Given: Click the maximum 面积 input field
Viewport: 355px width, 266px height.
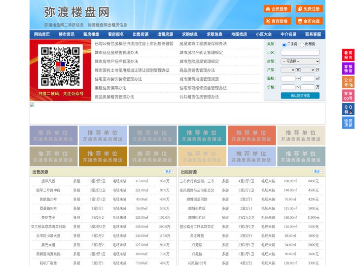Looking at the screenshot, I should 308,78.
